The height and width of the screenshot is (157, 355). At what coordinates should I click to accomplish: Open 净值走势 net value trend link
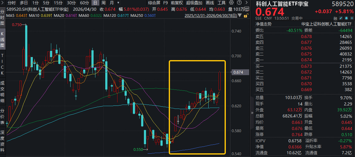264,24
